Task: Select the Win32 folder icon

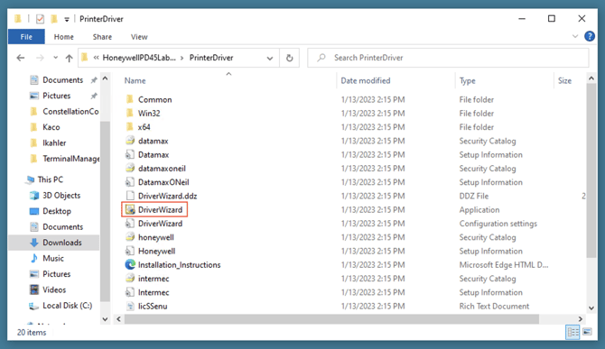Action: pyautogui.click(x=130, y=114)
